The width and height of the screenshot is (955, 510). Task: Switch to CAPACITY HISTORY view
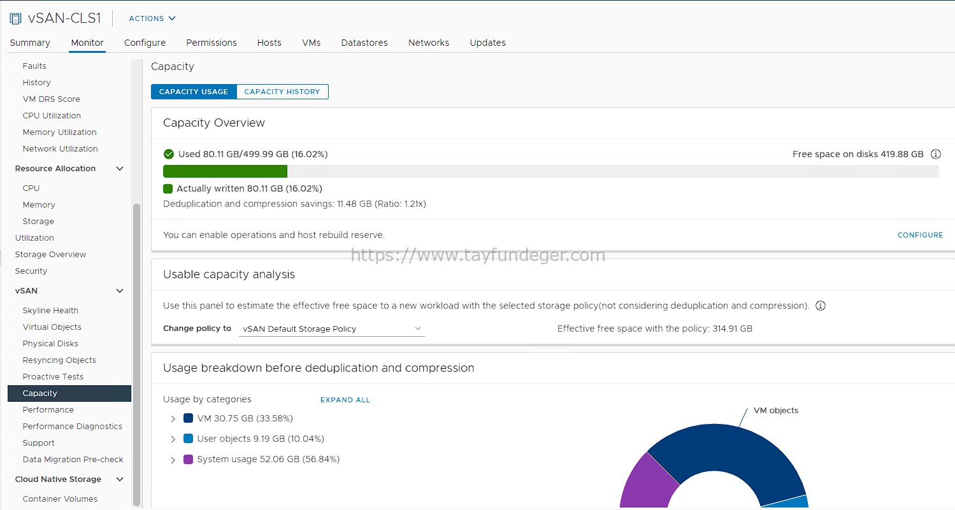pyautogui.click(x=282, y=92)
